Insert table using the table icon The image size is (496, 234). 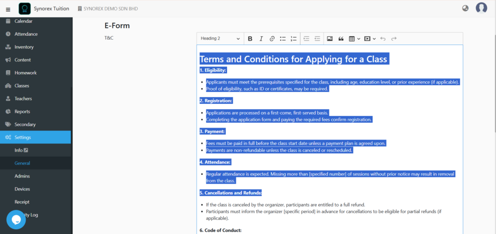(x=352, y=39)
